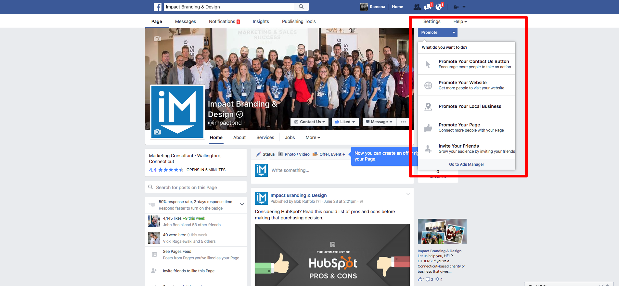
Task: Open the sidebar photo collage thumbnail
Action: click(x=442, y=231)
